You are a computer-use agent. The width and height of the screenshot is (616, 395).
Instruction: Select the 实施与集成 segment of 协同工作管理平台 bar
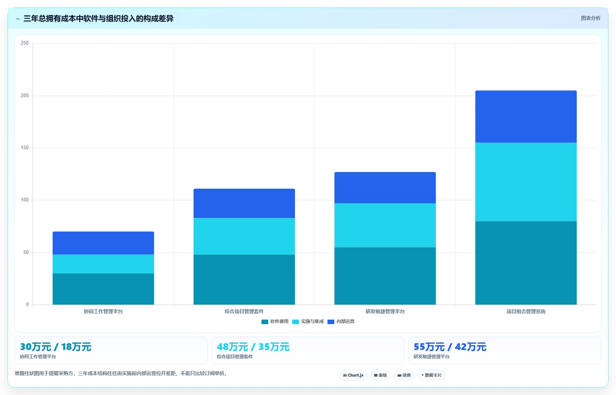click(103, 264)
